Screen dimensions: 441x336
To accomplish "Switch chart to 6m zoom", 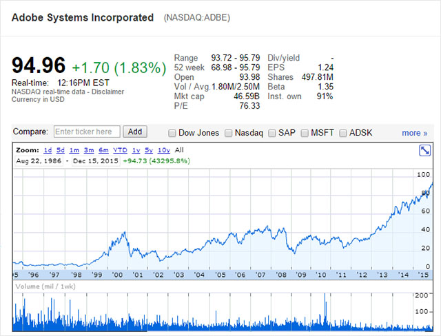I will tap(103, 150).
